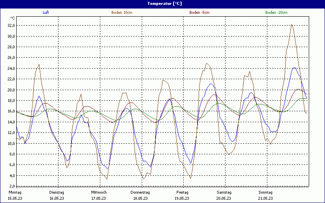The image size is (325, 203).
Task: Click the blue Luft legend label
Action: [x=45, y=13]
